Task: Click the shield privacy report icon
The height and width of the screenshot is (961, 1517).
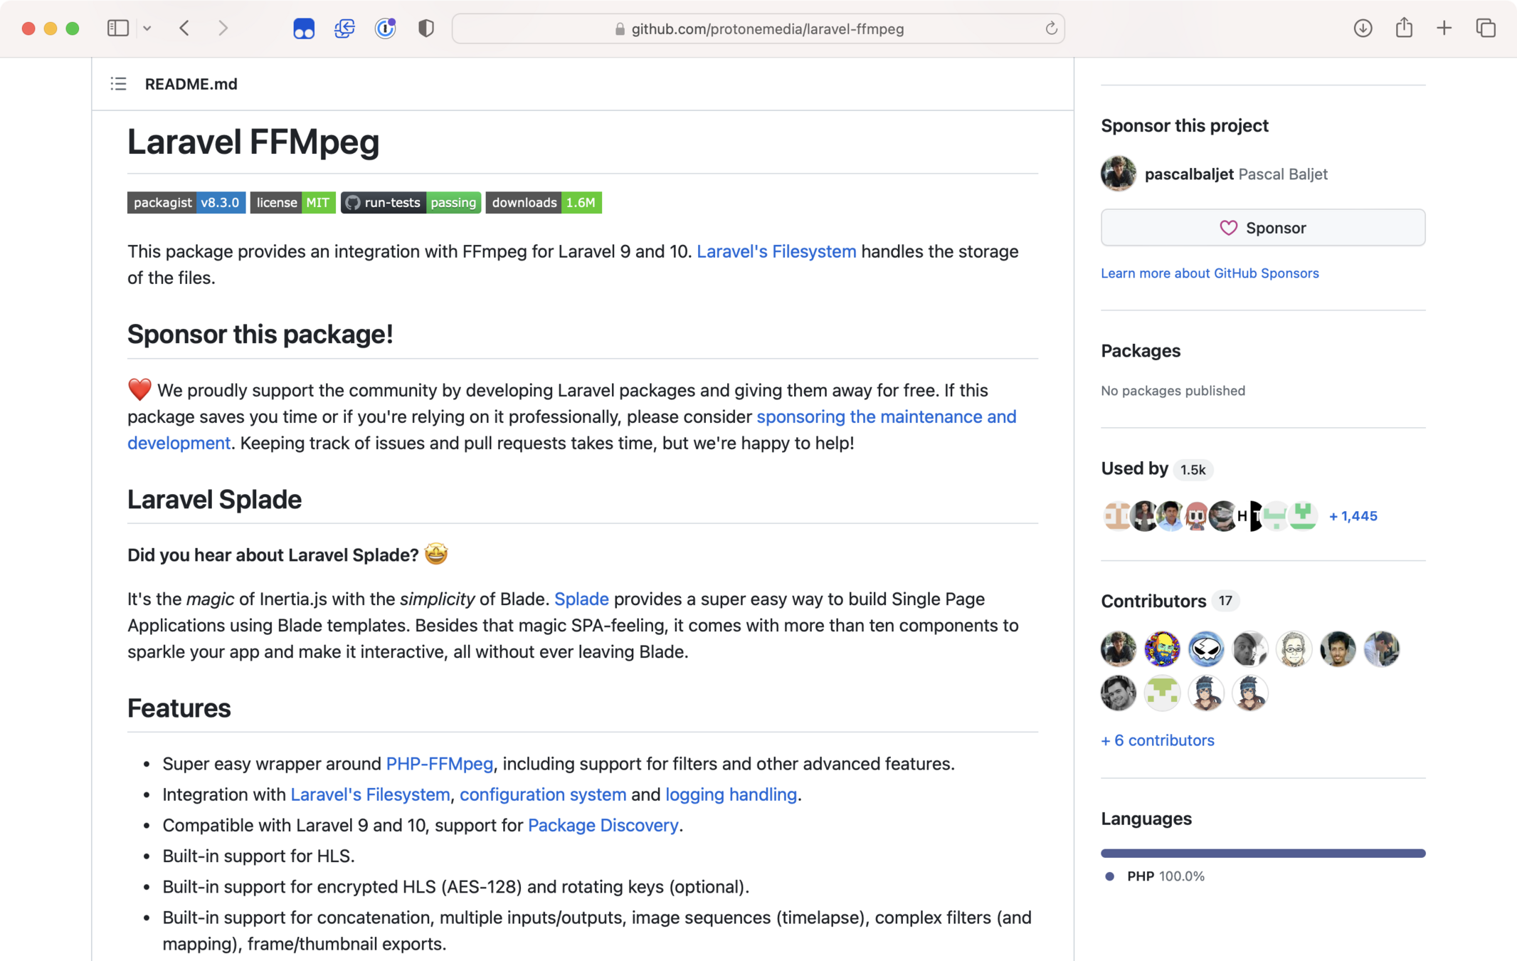Action: (425, 28)
